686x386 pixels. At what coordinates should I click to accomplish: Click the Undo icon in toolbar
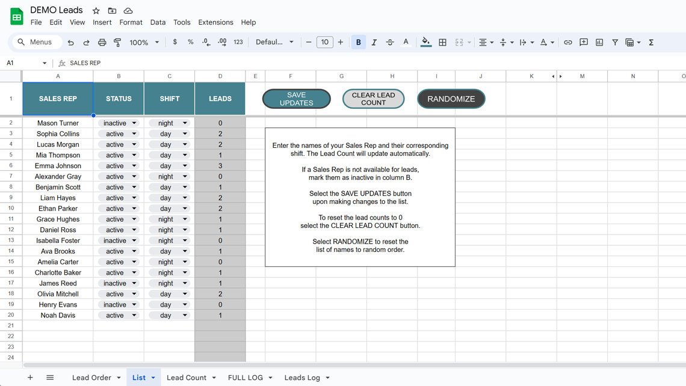point(70,43)
